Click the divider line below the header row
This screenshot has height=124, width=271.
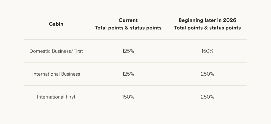pyautogui.click(x=135, y=40)
